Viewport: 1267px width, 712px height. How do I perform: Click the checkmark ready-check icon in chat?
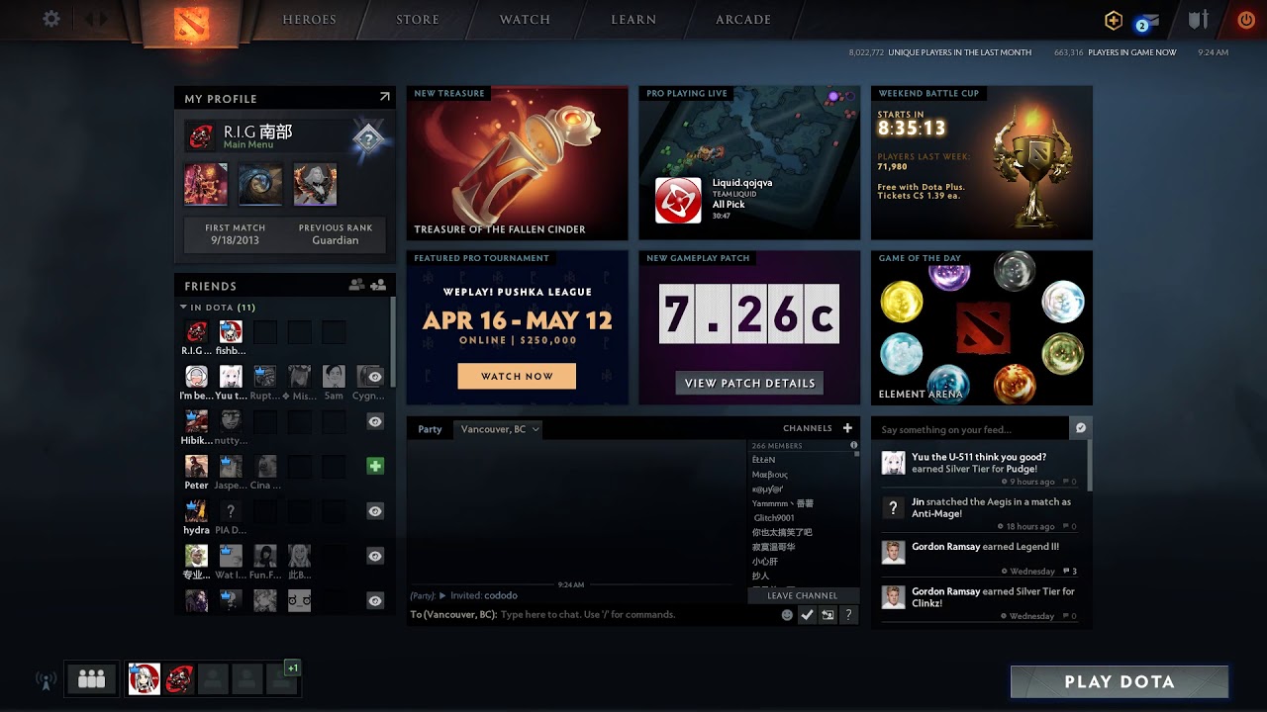click(808, 614)
